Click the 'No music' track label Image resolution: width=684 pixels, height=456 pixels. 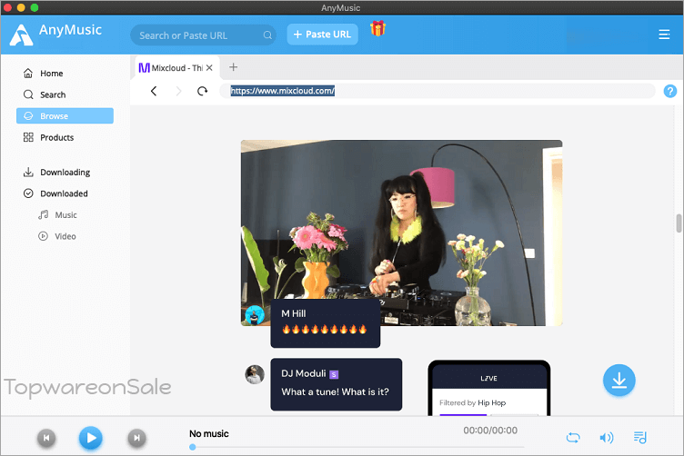tap(209, 434)
